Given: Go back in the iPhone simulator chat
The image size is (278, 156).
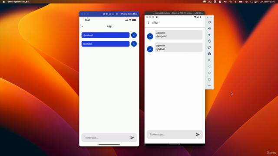Looking at the screenshot, I should pos(83,26).
